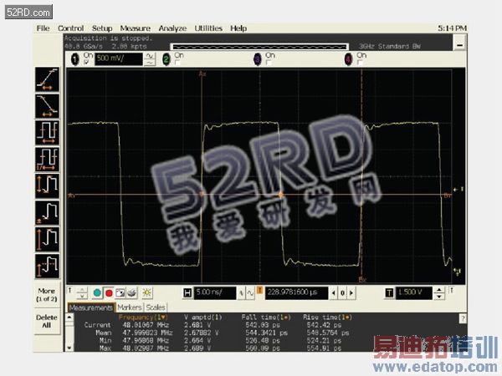Screen dimensions: 502x376
Task: Switch to the Markers tab
Action: pyautogui.click(x=130, y=307)
